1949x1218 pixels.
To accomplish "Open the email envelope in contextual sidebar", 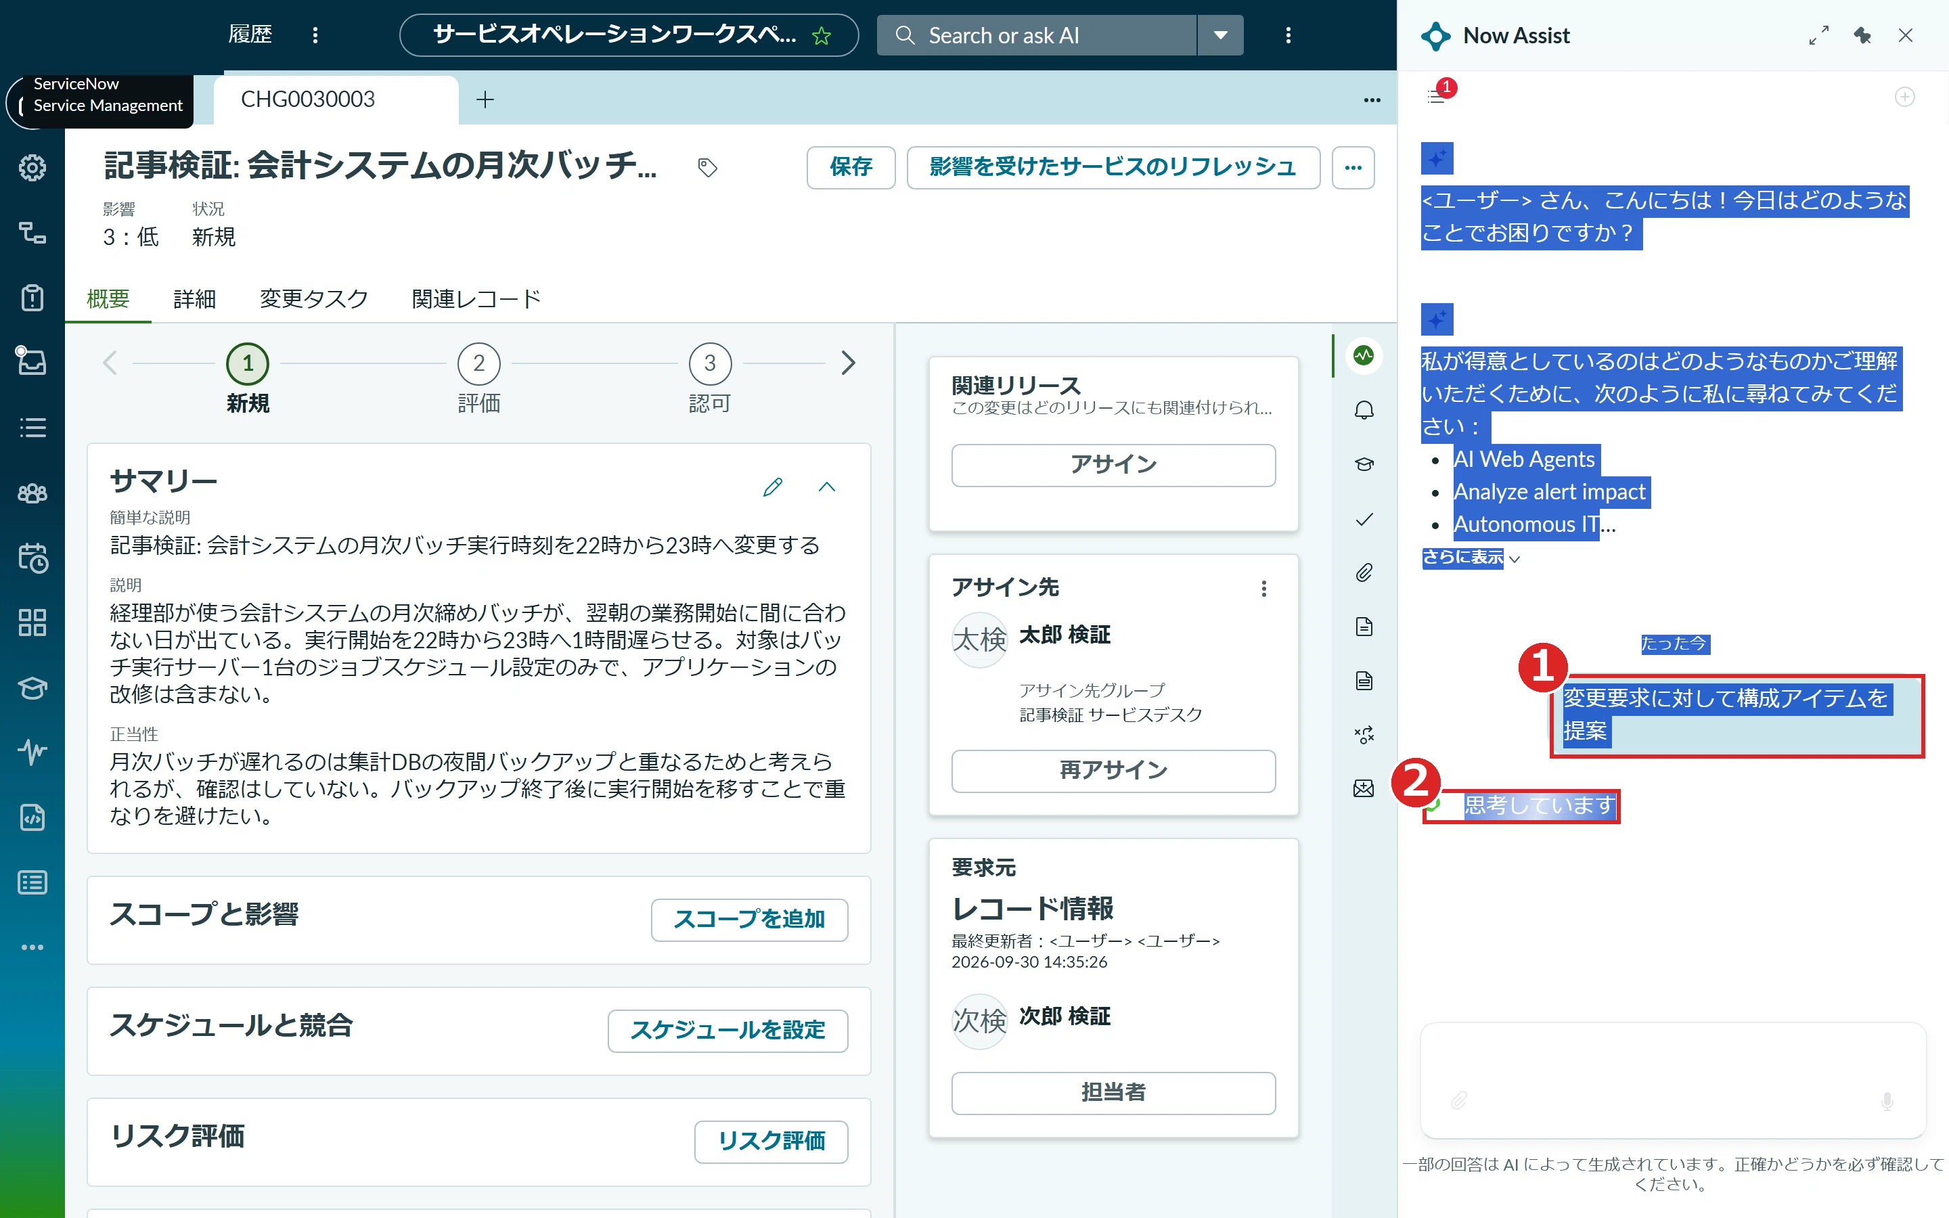I will 1364,788.
